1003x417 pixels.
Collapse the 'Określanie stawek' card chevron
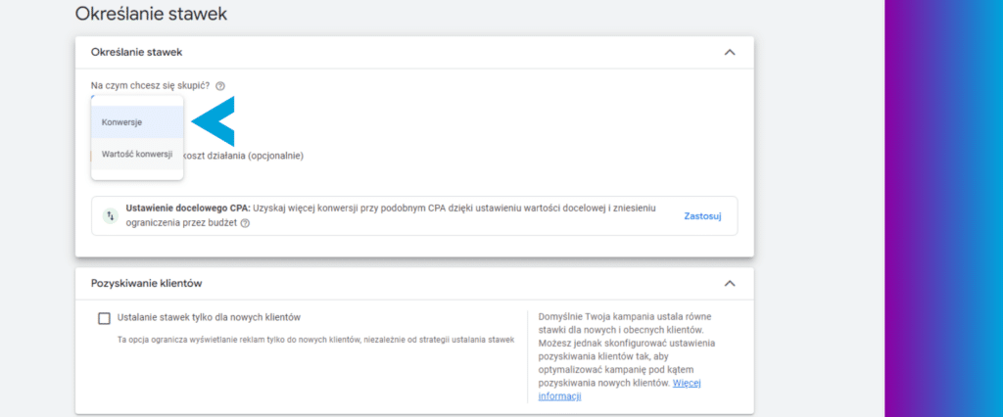click(729, 53)
